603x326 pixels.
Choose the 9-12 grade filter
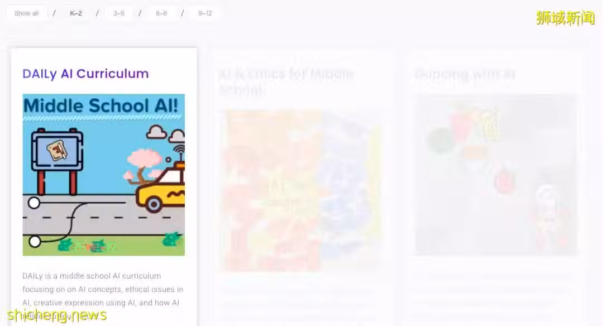(x=204, y=13)
